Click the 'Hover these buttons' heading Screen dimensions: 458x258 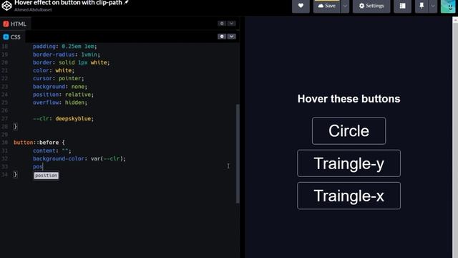coord(349,99)
